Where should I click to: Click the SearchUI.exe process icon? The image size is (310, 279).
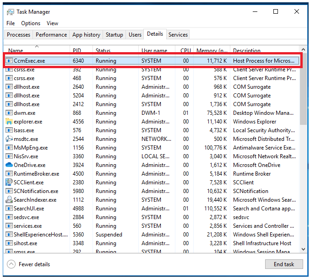[9, 208]
